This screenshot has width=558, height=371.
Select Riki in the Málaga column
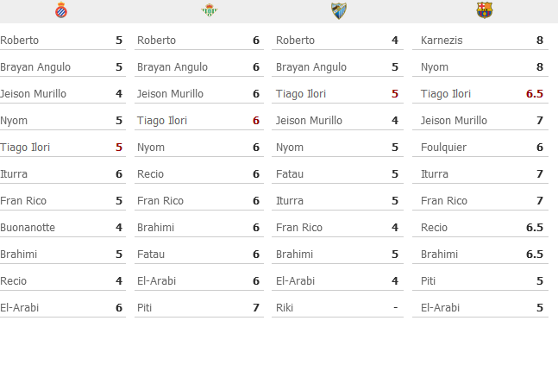click(285, 308)
